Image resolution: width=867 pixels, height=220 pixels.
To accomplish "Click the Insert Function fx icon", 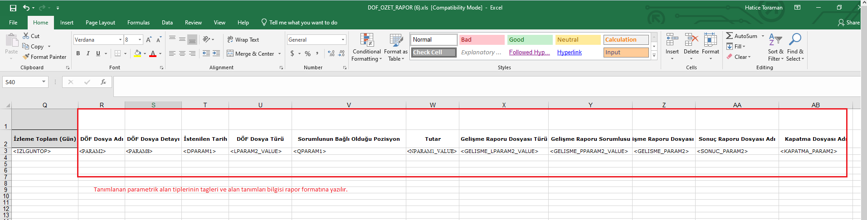I will (103, 82).
